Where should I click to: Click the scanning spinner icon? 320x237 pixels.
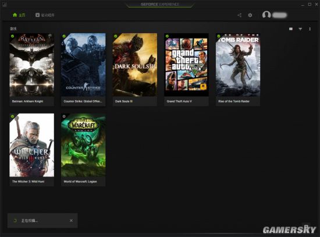point(15,221)
